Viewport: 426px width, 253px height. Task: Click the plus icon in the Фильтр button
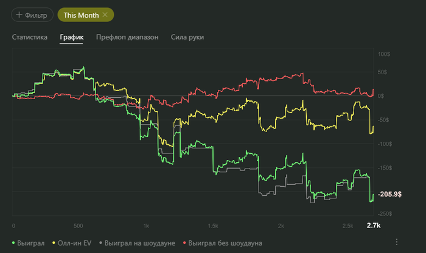[x=19, y=15]
